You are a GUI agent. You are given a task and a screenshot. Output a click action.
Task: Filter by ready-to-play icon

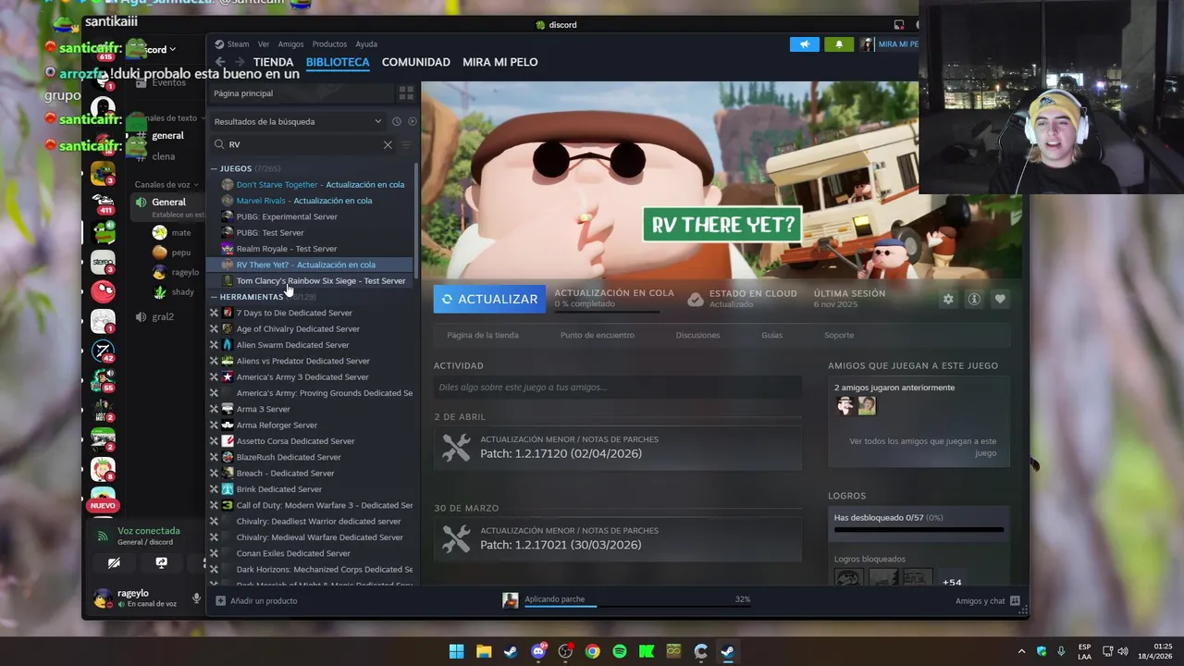coord(412,121)
